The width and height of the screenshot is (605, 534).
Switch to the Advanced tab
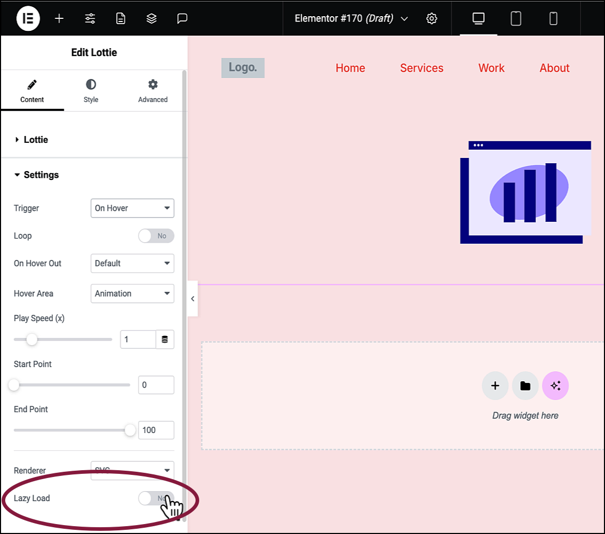coord(153,91)
